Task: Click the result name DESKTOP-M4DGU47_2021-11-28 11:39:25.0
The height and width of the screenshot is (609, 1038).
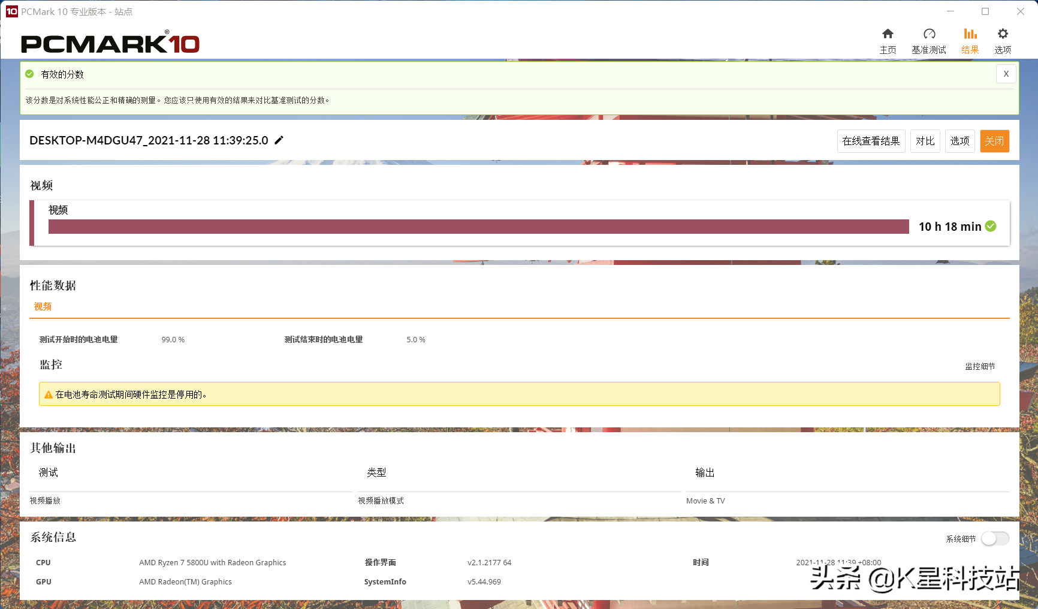Action: coord(149,140)
